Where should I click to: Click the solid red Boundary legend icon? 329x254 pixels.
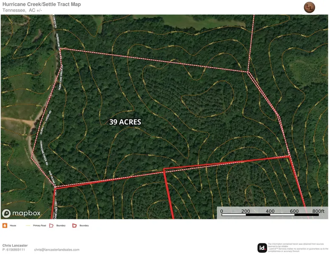(74, 226)
